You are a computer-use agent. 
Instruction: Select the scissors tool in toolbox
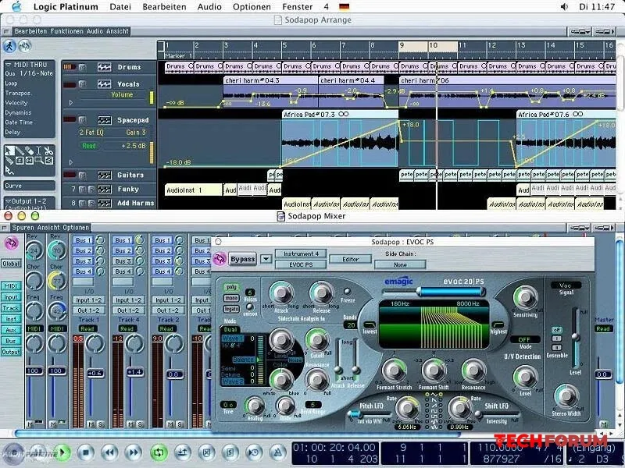point(47,151)
